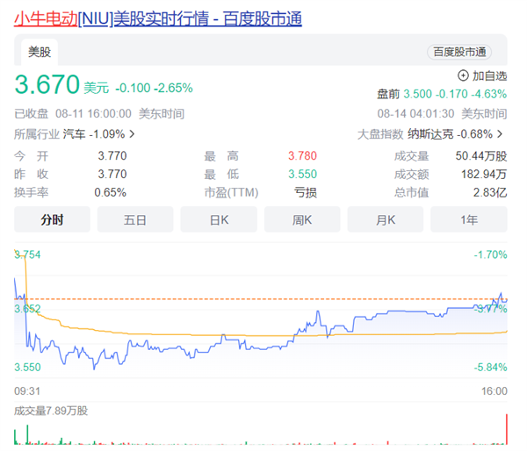
Task: Click the 成交量 value 50.44万股
Action: (481, 156)
